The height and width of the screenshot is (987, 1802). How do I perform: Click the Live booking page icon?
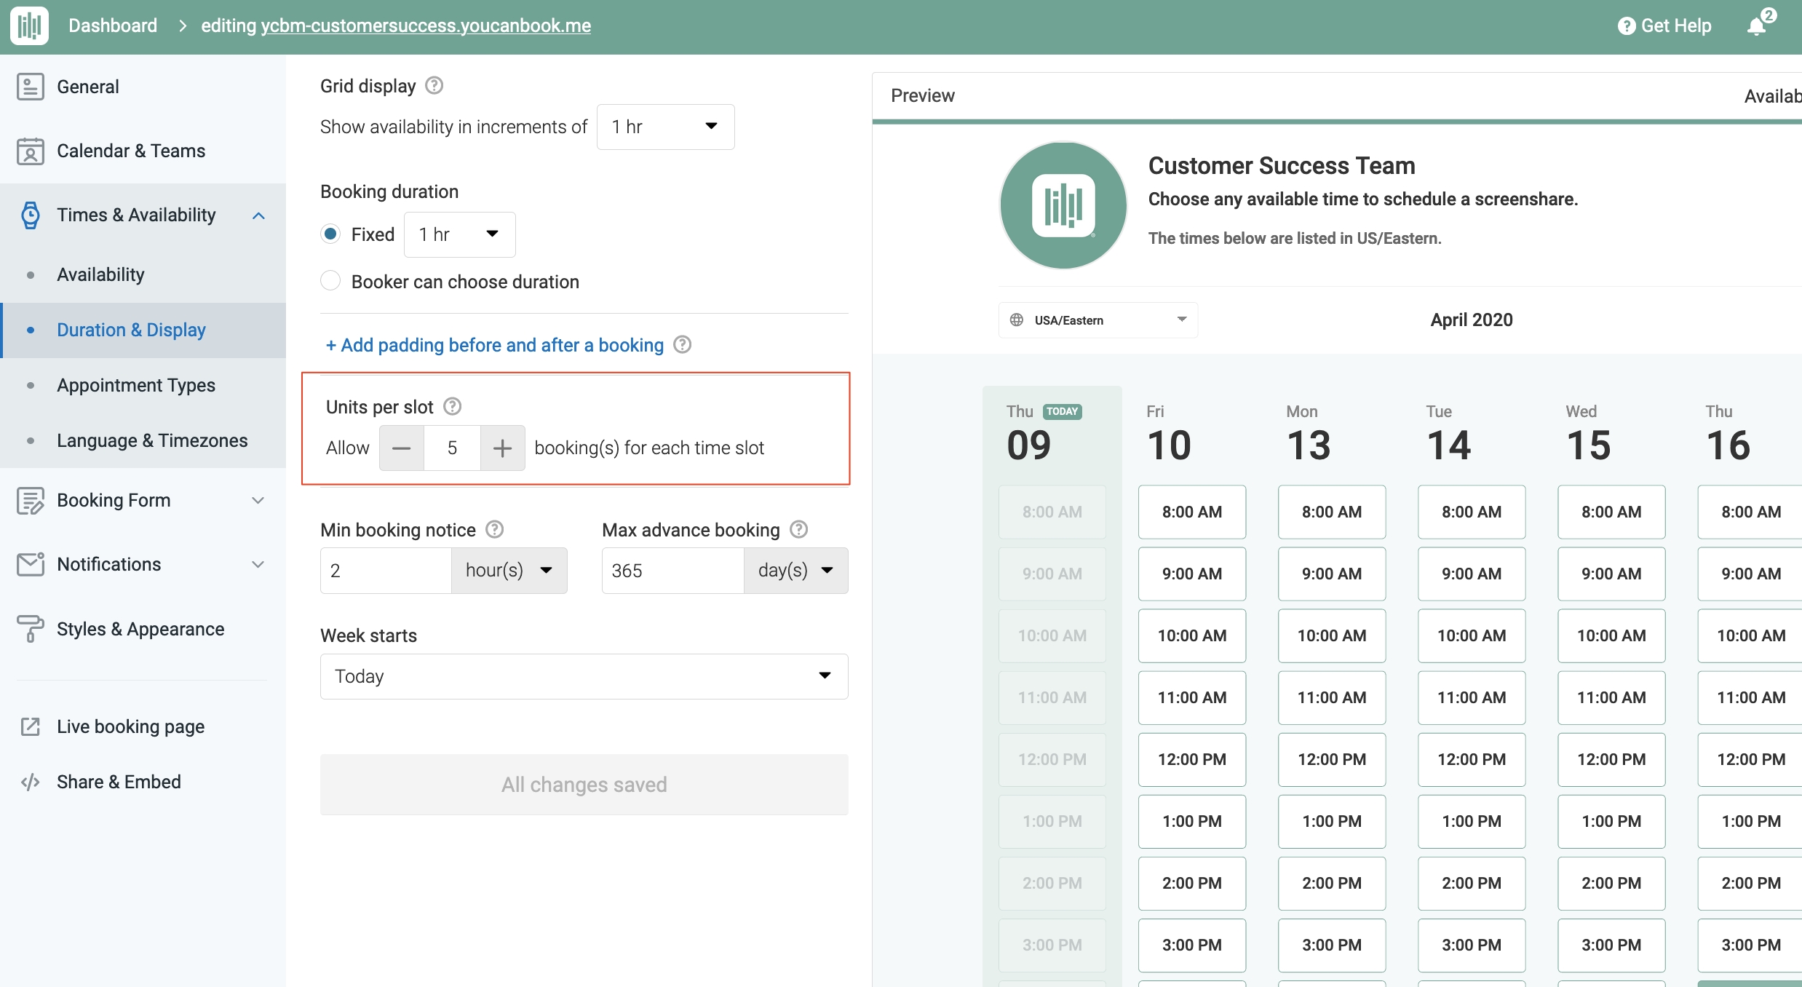[x=31, y=726]
